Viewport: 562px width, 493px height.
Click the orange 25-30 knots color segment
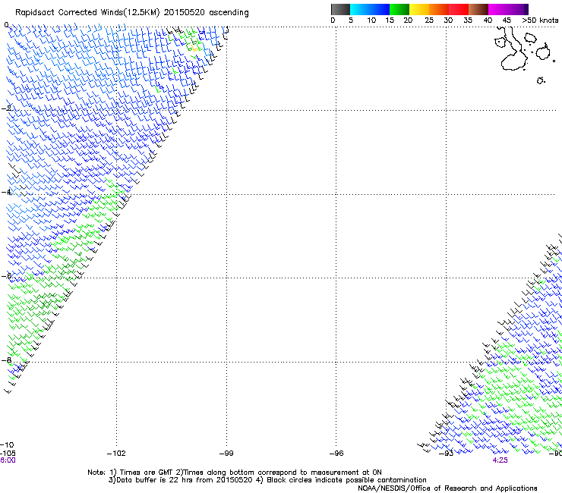439,9
